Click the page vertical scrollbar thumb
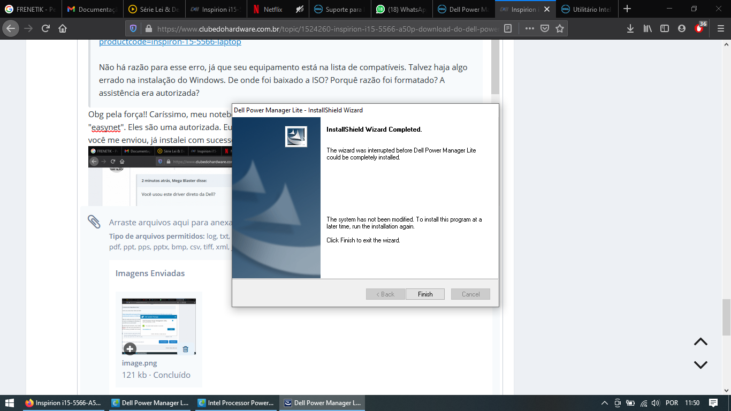731x411 pixels. pyautogui.click(x=726, y=317)
